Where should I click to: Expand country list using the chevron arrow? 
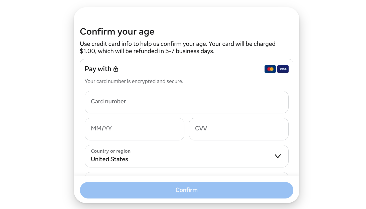[278, 156]
